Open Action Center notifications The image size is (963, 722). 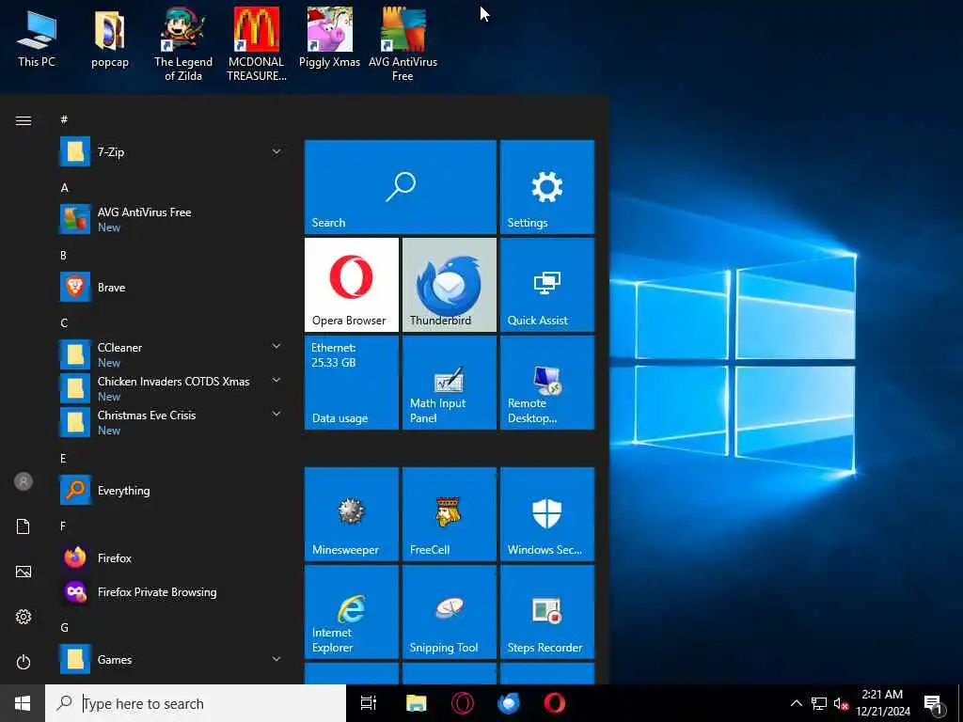pos(933,703)
